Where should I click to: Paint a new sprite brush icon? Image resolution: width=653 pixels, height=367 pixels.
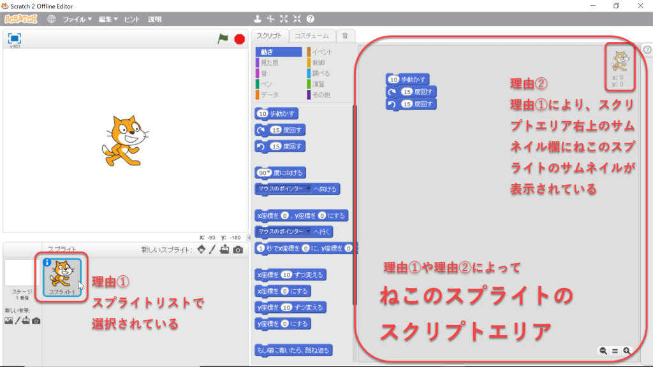[212, 249]
